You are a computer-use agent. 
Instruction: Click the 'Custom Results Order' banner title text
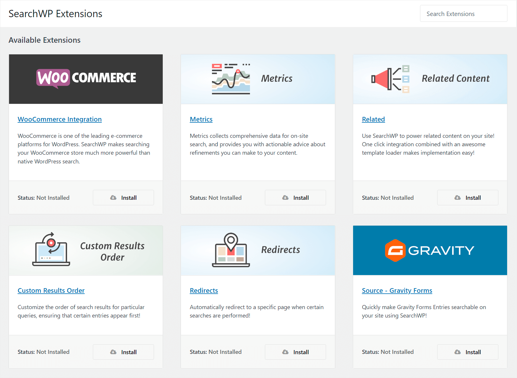[112, 252]
